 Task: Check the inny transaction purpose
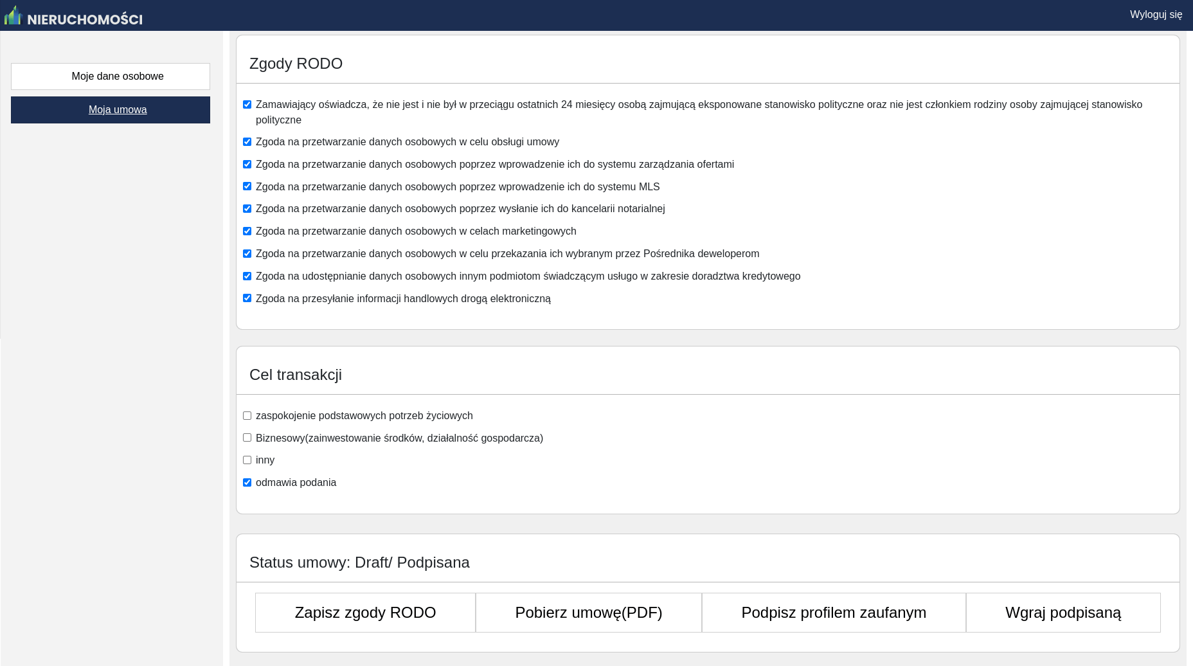247,460
